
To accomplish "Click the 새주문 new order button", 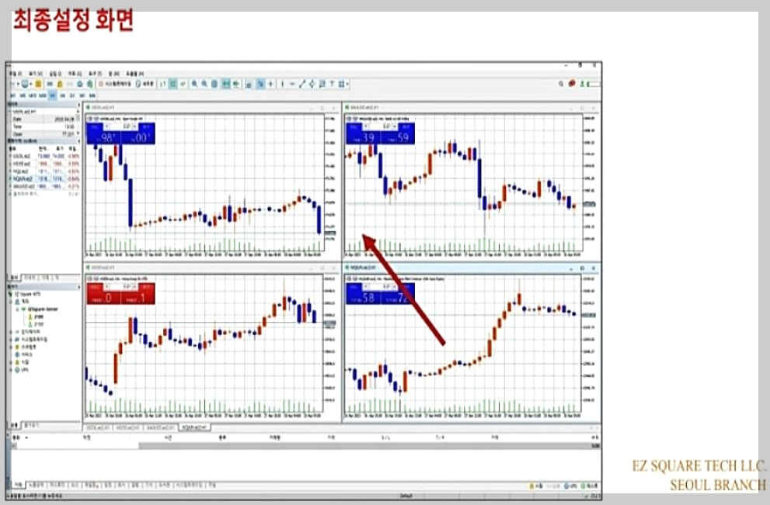I will [145, 84].
